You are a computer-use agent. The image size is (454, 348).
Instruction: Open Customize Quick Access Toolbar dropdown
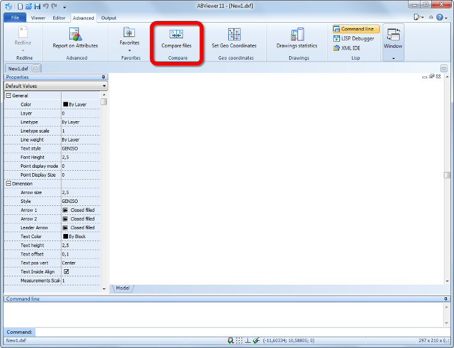click(x=65, y=7)
